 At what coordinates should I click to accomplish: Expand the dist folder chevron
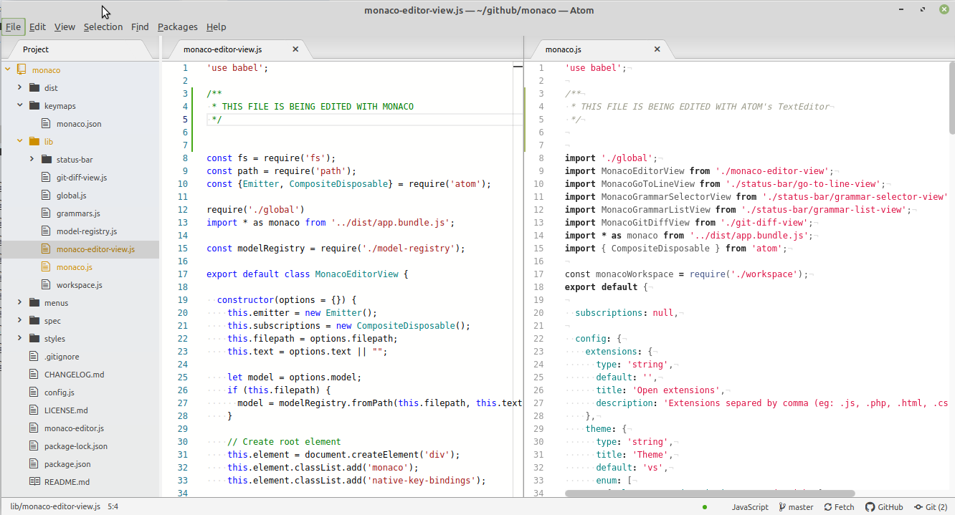point(20,87)
